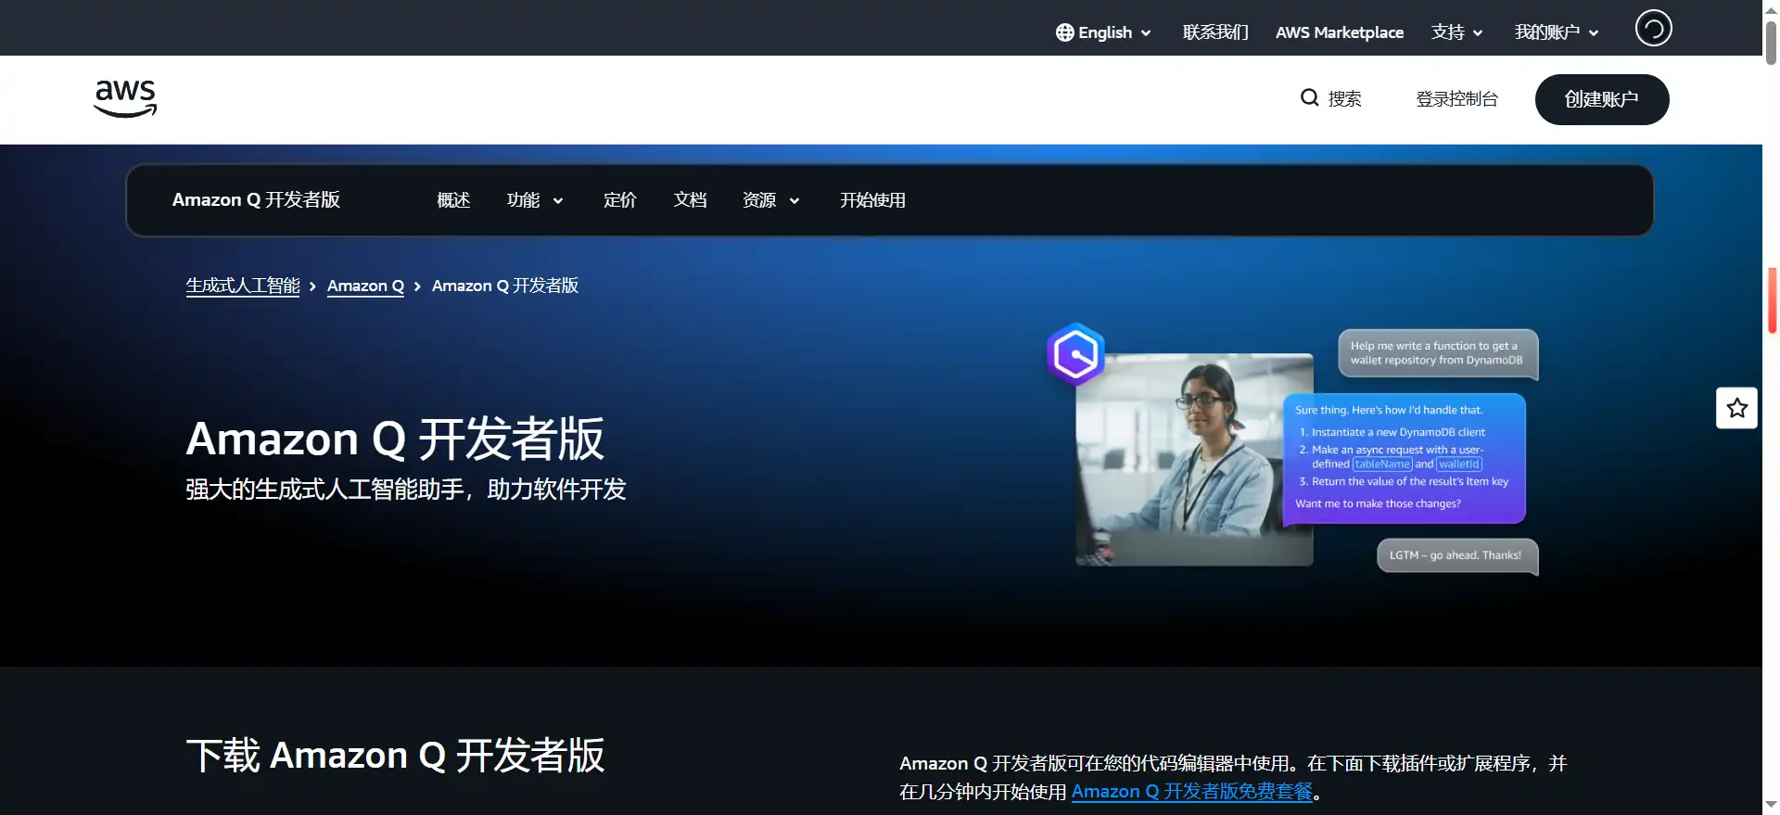
Task: Click the 登录控制台 link
Action: [x=1456, y=99]
